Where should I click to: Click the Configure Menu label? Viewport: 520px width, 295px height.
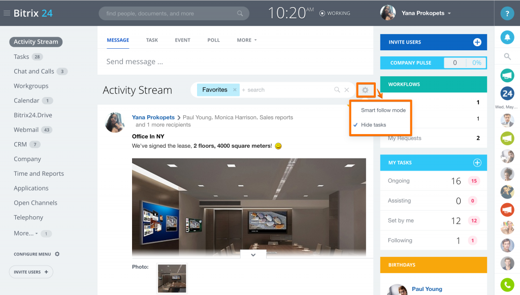(x=32, y=254)
